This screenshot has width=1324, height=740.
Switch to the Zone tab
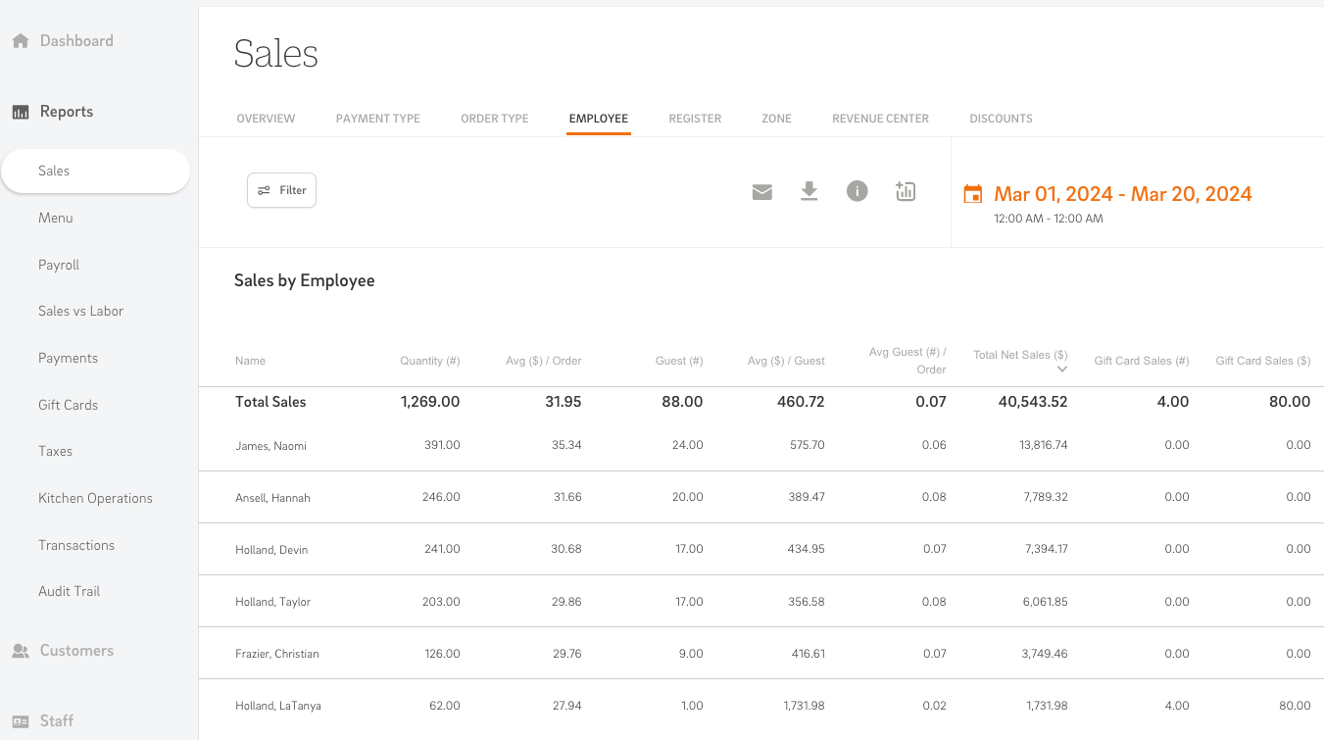point(776,119)
